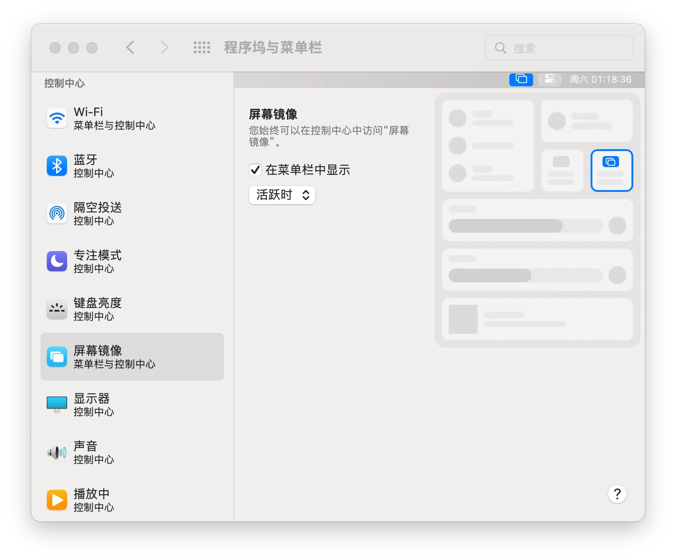Click Control Center icon in preview menu bar
Image resolution: width=676 pixels, height=560 pixels.
point(550,79)
